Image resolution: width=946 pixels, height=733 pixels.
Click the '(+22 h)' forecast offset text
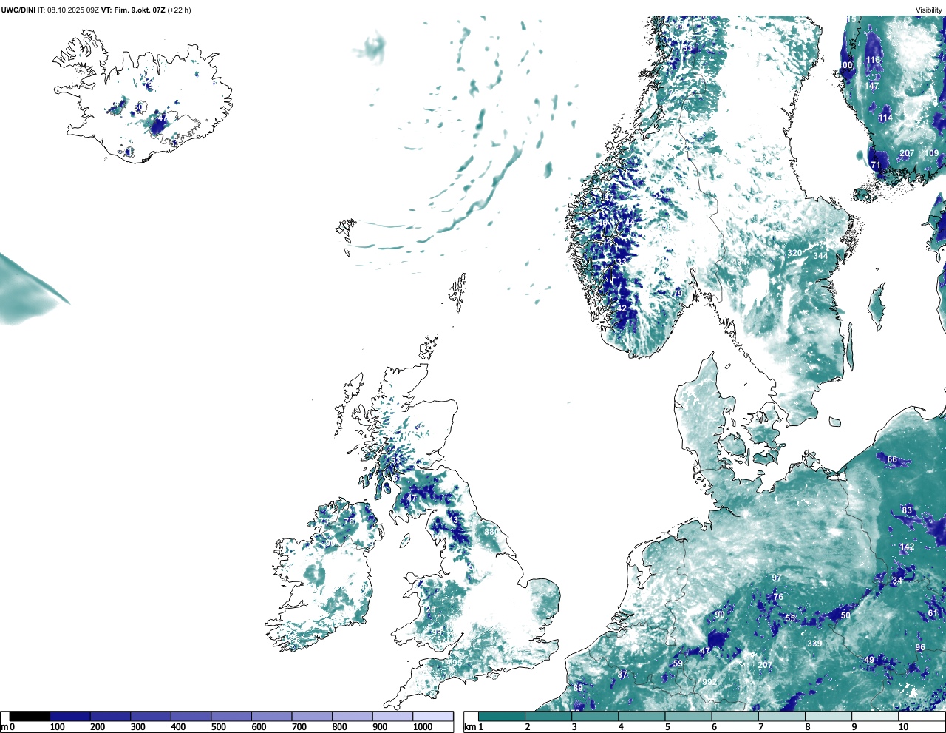179,10
